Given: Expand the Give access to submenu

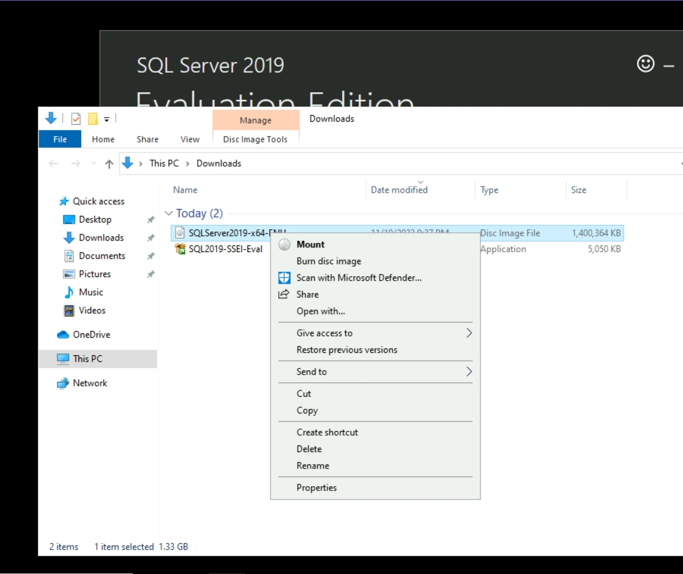Looking at the screenshot, I should 468,333.
